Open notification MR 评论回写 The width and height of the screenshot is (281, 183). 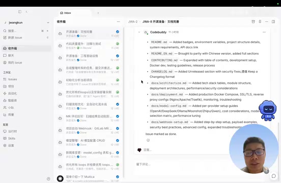coord(89,118)
